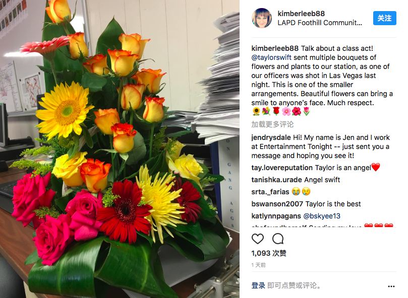View the 1,093 likes count

point(269,253)
